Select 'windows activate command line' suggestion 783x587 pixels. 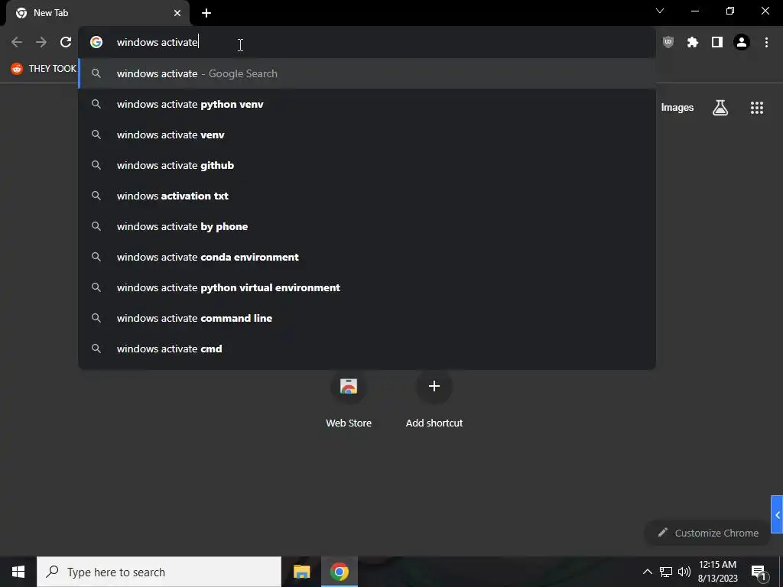pos(367,318)
